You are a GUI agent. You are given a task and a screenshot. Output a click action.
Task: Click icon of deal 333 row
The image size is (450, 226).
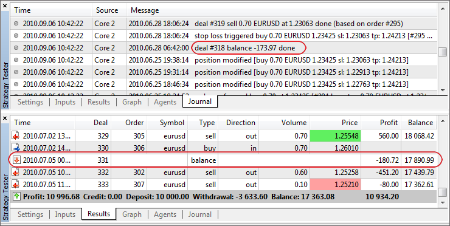tap(16, 185)
